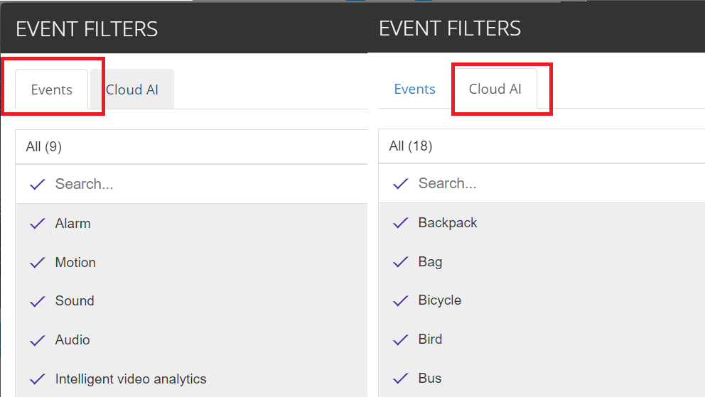Select the active Events tab above All (9)
This screenshot has width=705, height=397.
[51, 90]
